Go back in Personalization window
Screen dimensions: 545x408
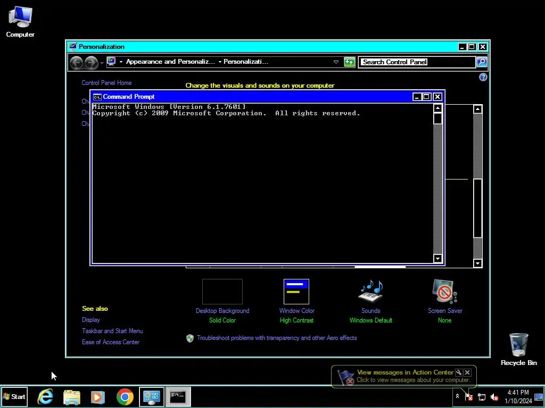(x=77, y=63)
